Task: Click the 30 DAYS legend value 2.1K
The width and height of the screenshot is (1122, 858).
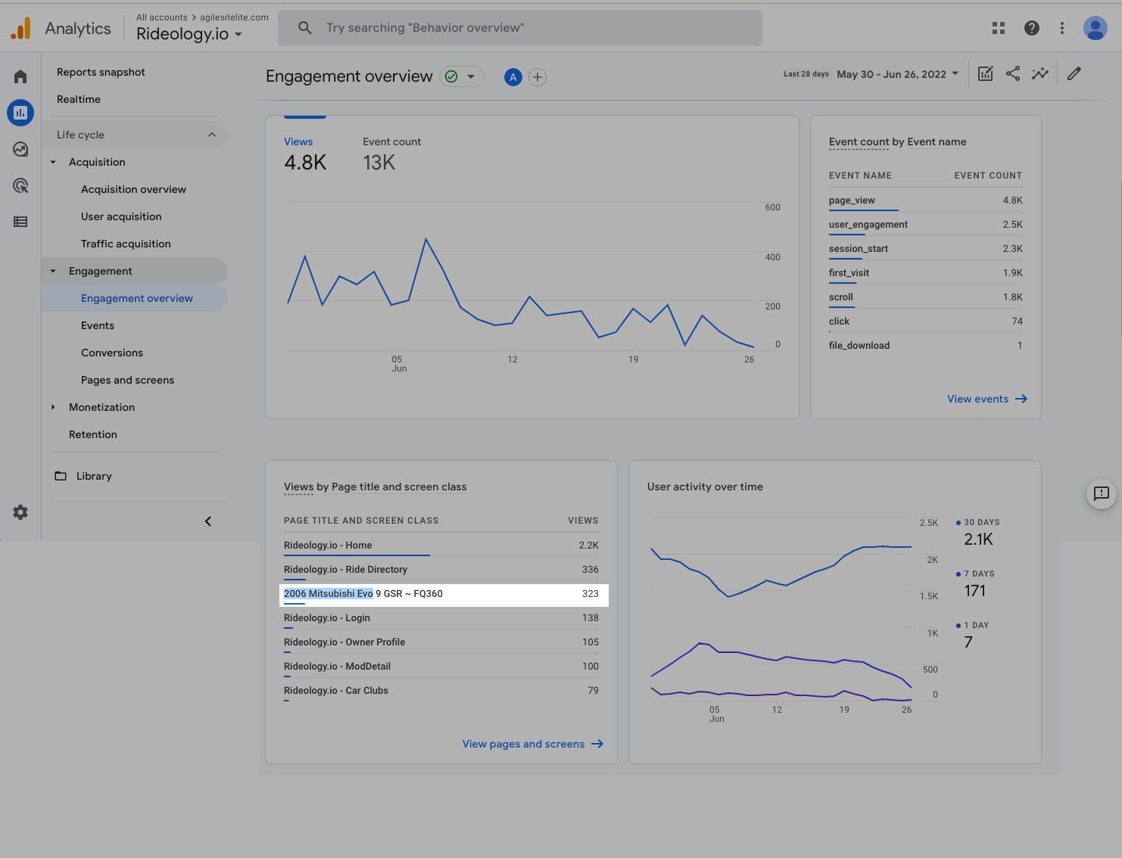Action: 978,539
